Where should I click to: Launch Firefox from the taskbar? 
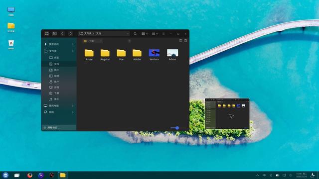30,175
